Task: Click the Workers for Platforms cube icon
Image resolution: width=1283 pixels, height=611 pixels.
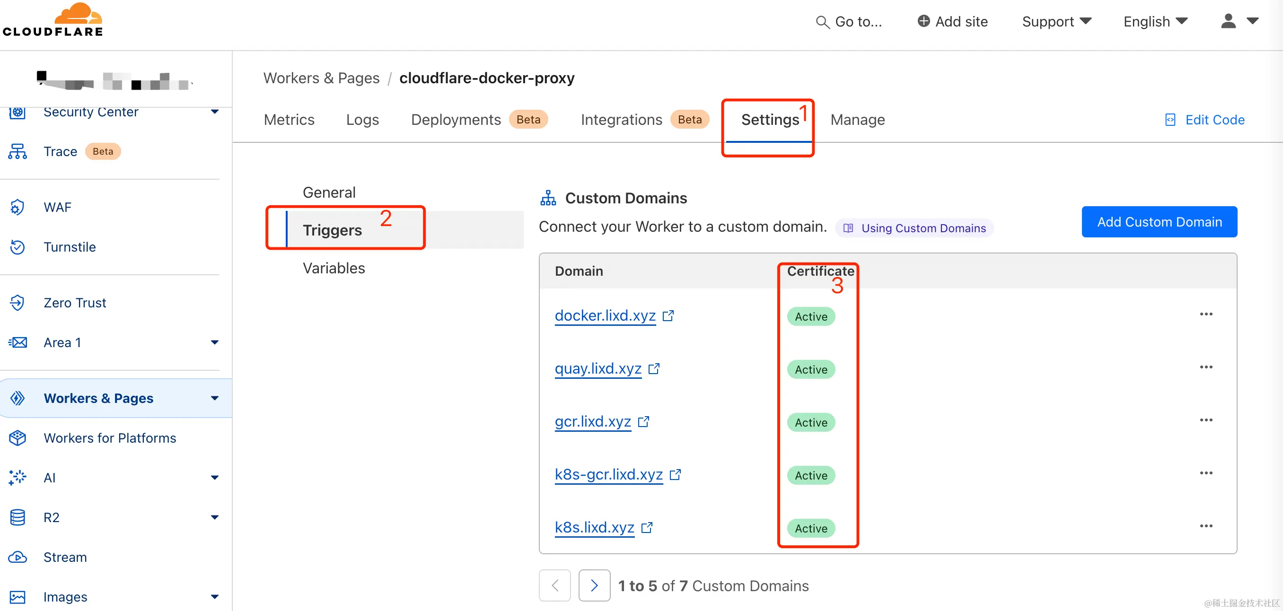Action: click(18, 438)
